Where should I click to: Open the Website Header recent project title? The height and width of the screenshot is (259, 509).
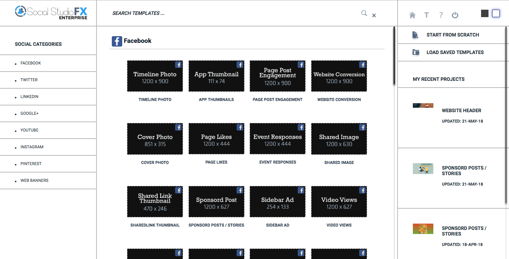click(462, 111)
